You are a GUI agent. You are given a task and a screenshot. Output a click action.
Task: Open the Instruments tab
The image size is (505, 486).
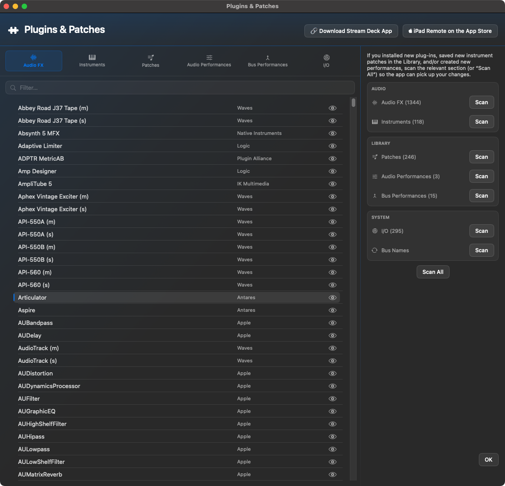(x=92, y=61)
